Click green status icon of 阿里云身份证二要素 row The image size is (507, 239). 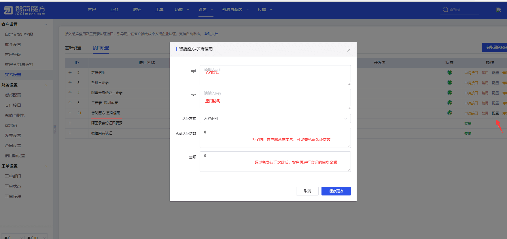450,93
